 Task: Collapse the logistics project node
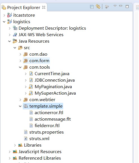4,22
